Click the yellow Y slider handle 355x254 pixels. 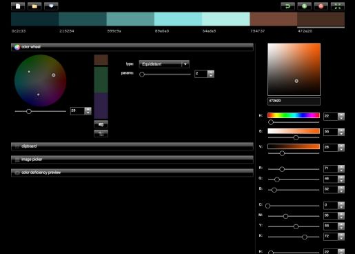point(296,226)
